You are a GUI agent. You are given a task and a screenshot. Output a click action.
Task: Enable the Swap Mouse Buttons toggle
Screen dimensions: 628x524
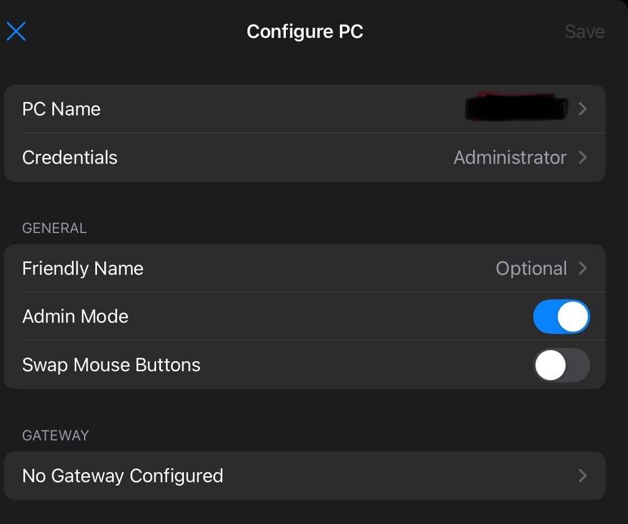click(x=561, y=365)
